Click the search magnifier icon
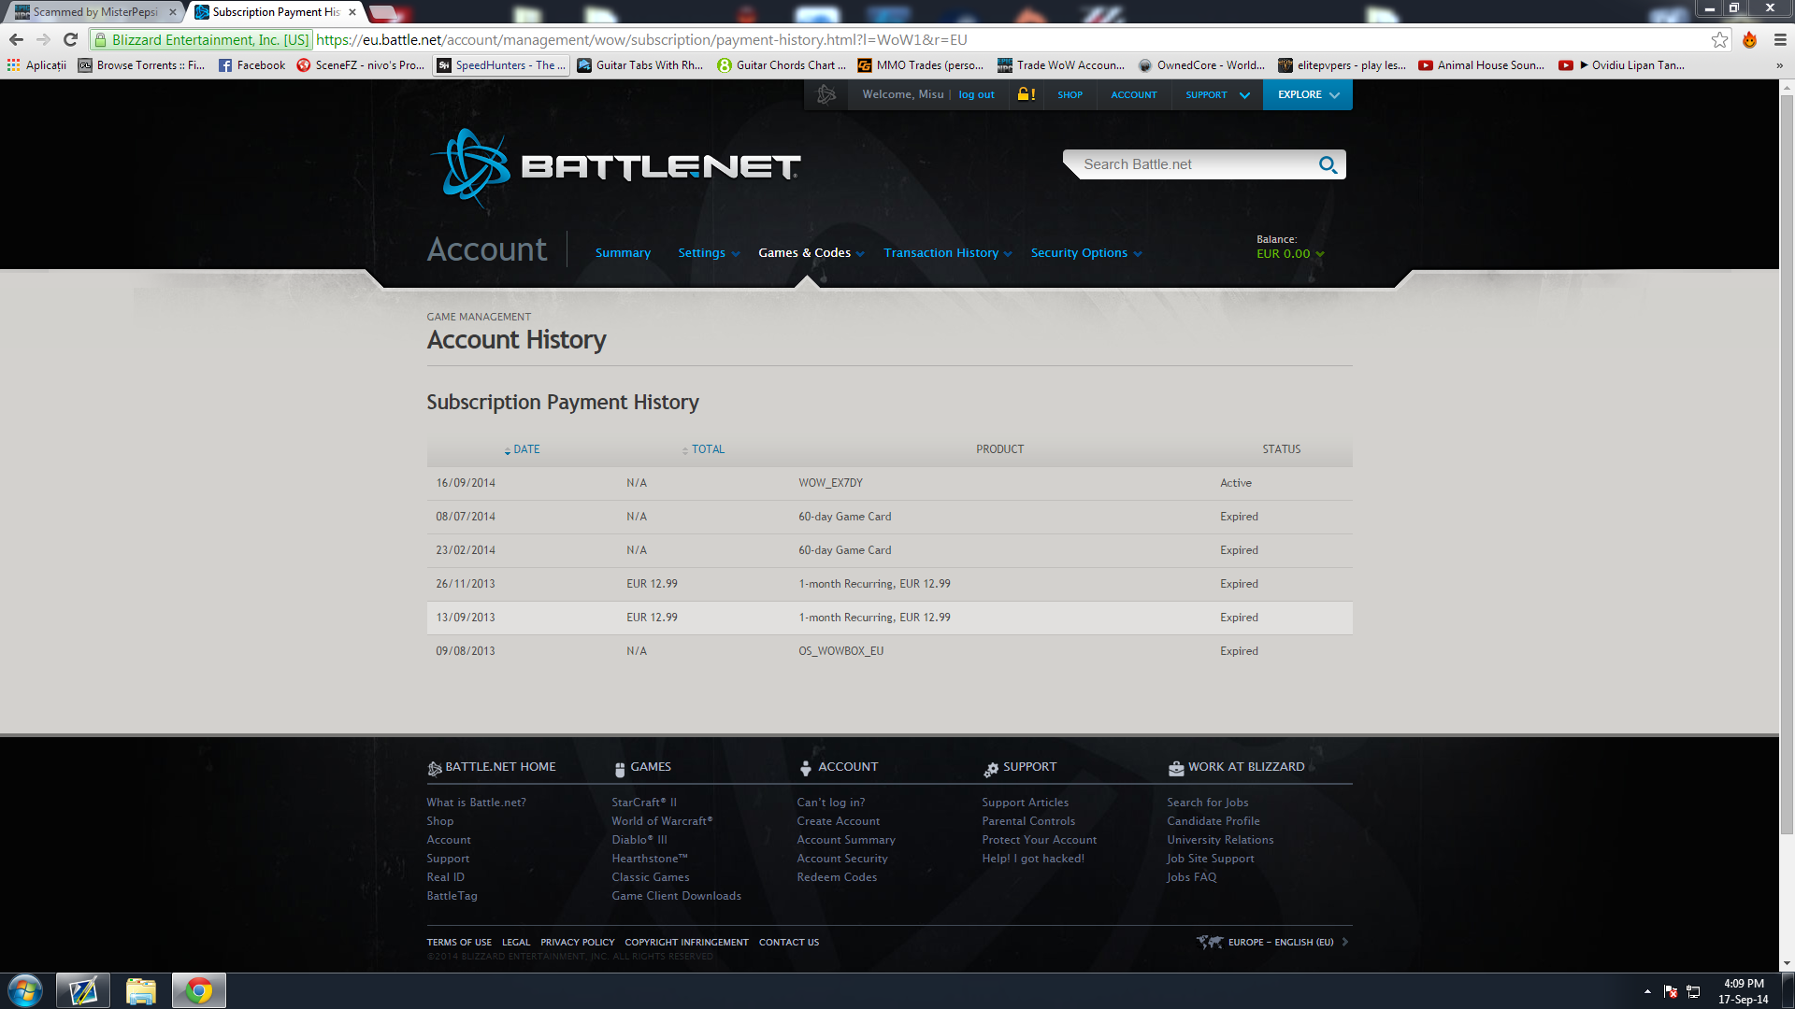This screenshot has width=1795, height=1009. click(x=1328, y=165)
